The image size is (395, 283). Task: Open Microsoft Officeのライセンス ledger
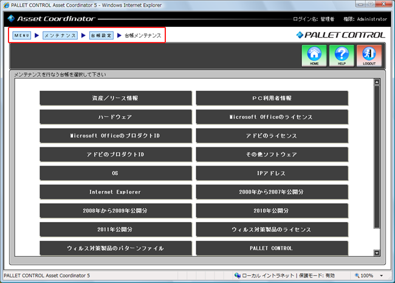272,117
